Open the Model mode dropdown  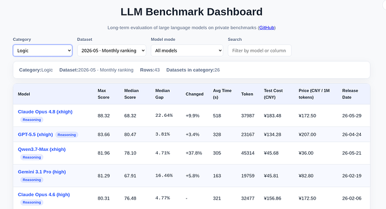tap(187, 50)
